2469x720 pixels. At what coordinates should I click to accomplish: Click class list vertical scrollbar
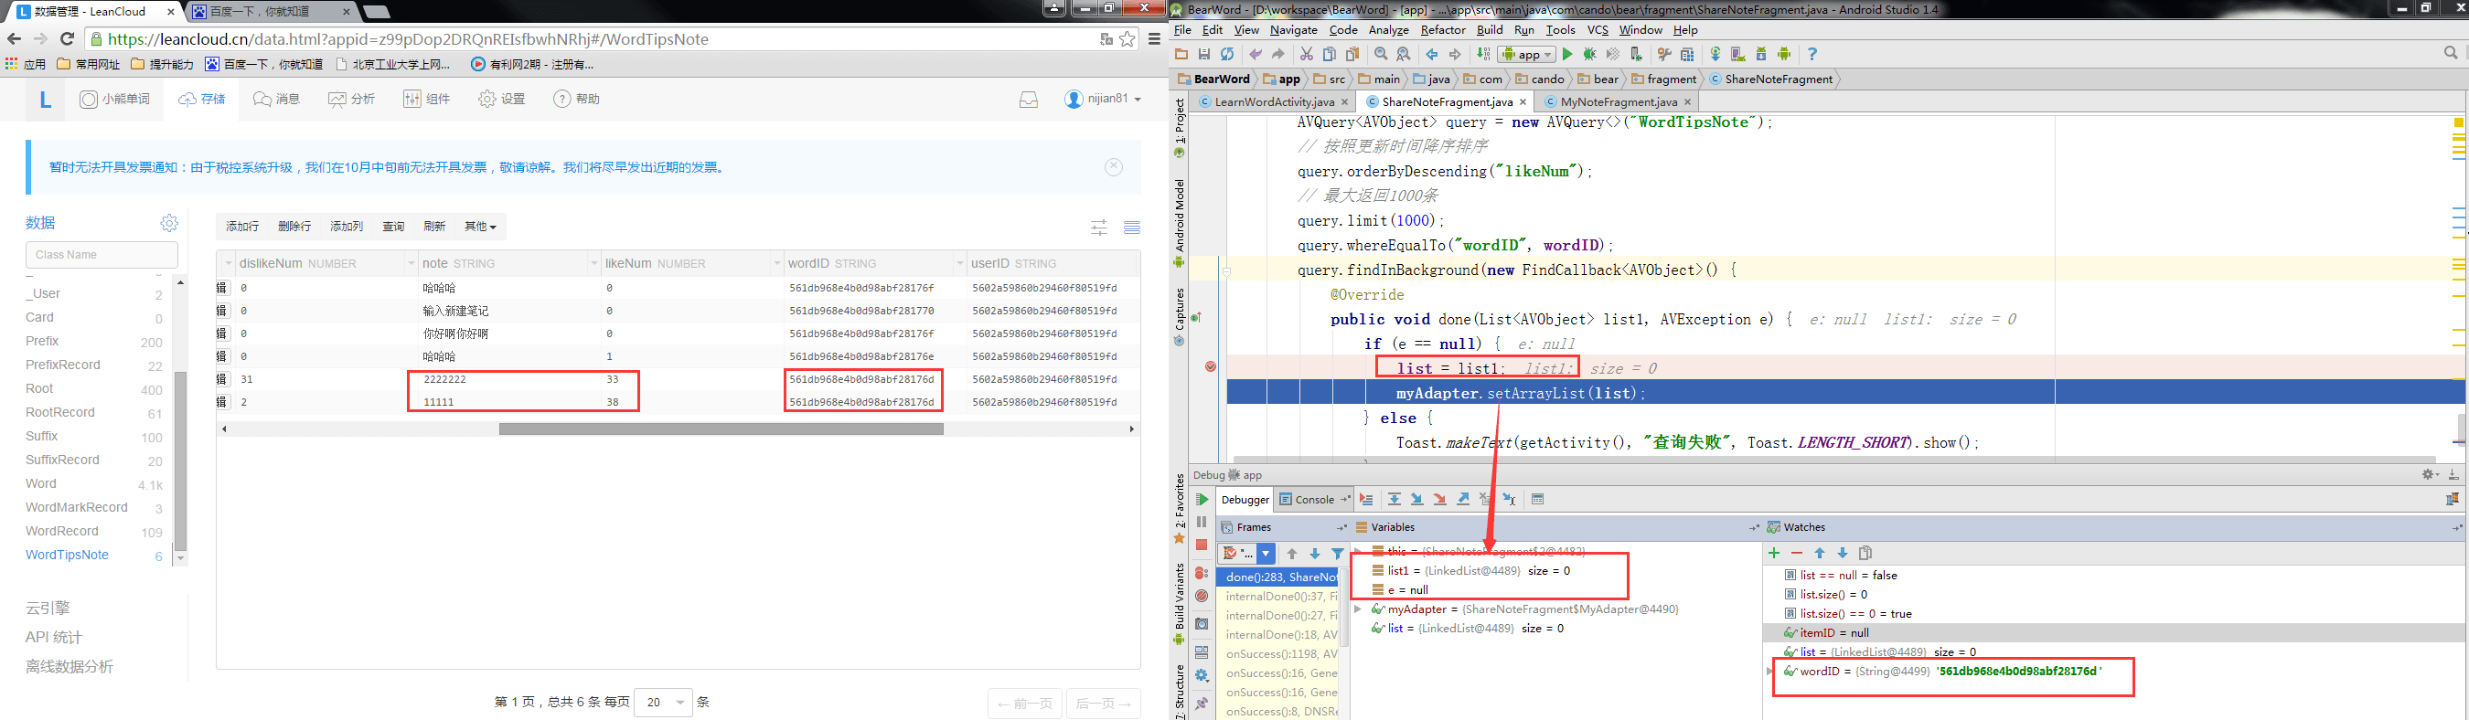coord(180,461)
